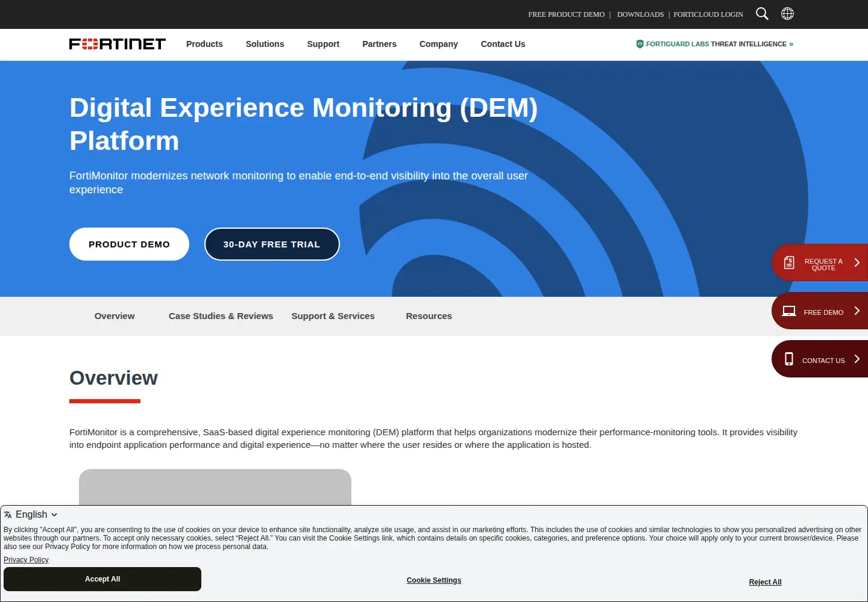Expand the Request a Quote arrow
Viewport: 868px width, 602px height.
pos(857,262)
